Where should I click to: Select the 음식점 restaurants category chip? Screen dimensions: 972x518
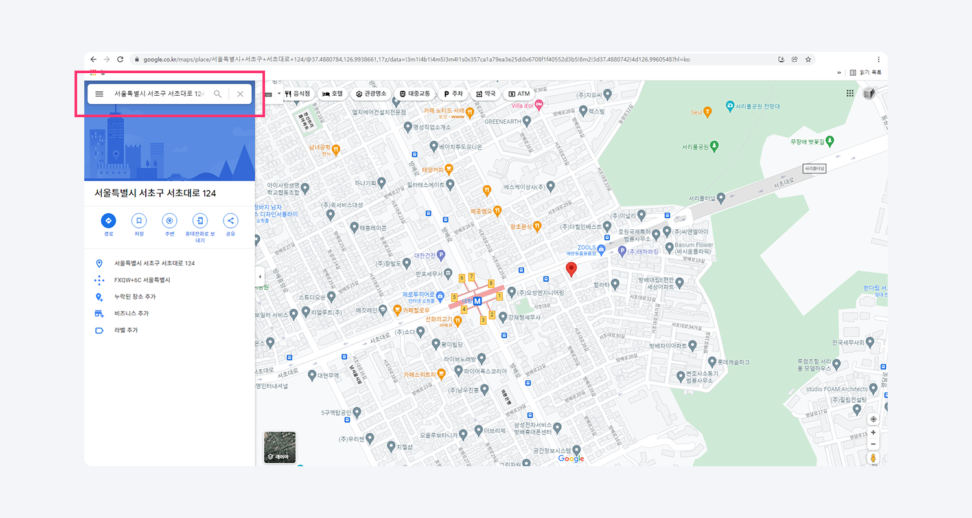297,94
